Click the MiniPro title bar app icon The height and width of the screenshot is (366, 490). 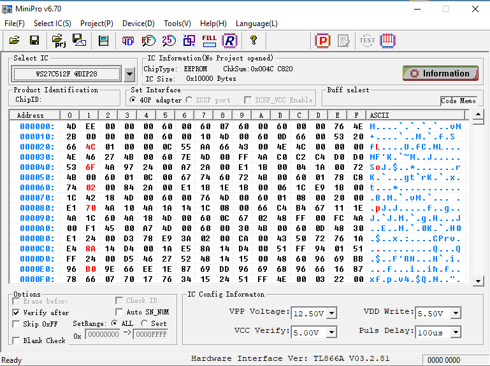pyautogui.click(x=7, y=9)
